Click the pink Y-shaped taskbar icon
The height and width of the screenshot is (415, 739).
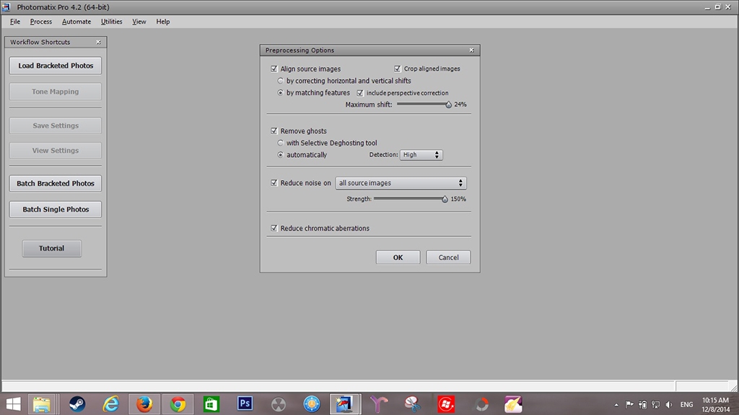coord(379,404)
